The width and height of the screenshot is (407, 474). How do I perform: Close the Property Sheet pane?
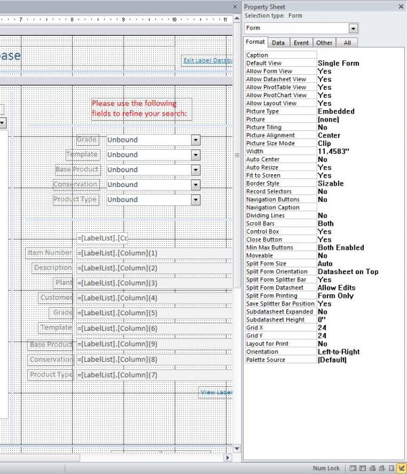(x=401, y=6)
